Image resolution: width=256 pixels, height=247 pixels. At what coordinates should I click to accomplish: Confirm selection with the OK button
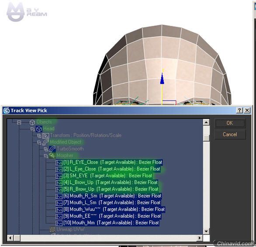pyautogui.click(x=230, y=123)
